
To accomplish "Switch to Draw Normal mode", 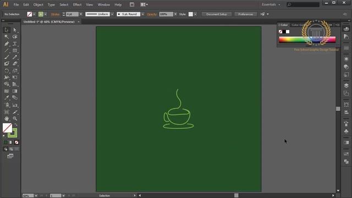I will (x=5, y=149).
